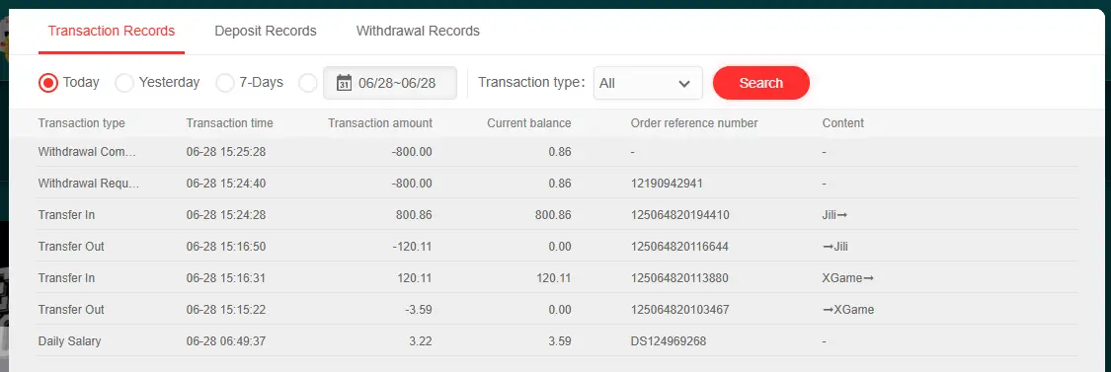The image size is (1111, 372).
Task: Click the Transfer Out label at 15:16:50
Action: [x=71, y=247]
